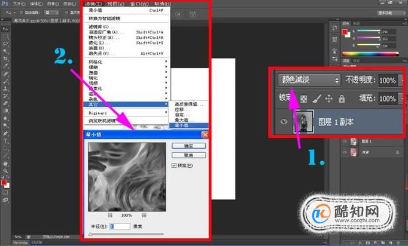Select the Brush tool
This screenshot has width=408, height=246.
pos(5,81)
